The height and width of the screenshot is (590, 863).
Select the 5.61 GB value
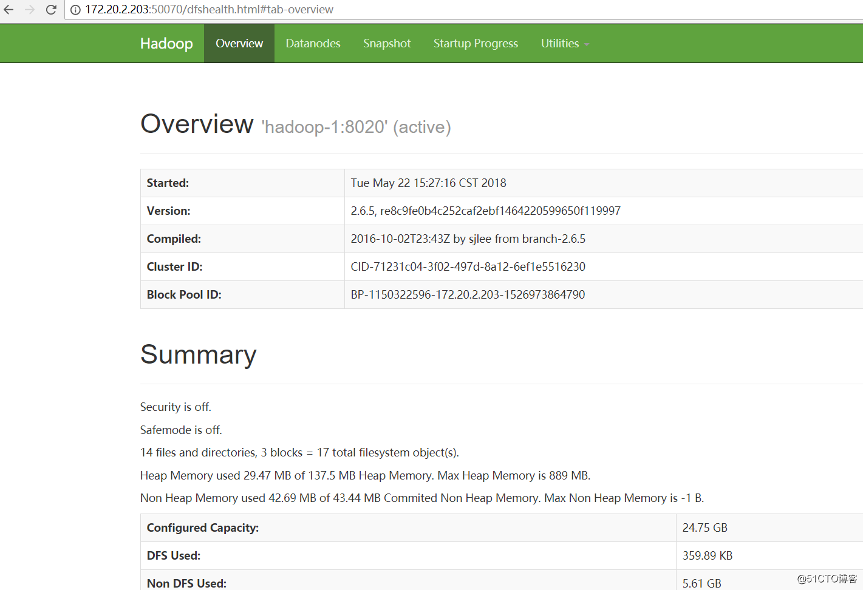(x=701, y=583)
